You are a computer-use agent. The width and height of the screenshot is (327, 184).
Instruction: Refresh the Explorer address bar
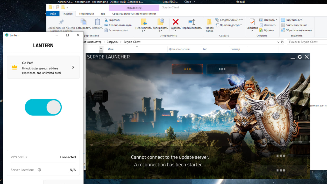tap(282, 42)
